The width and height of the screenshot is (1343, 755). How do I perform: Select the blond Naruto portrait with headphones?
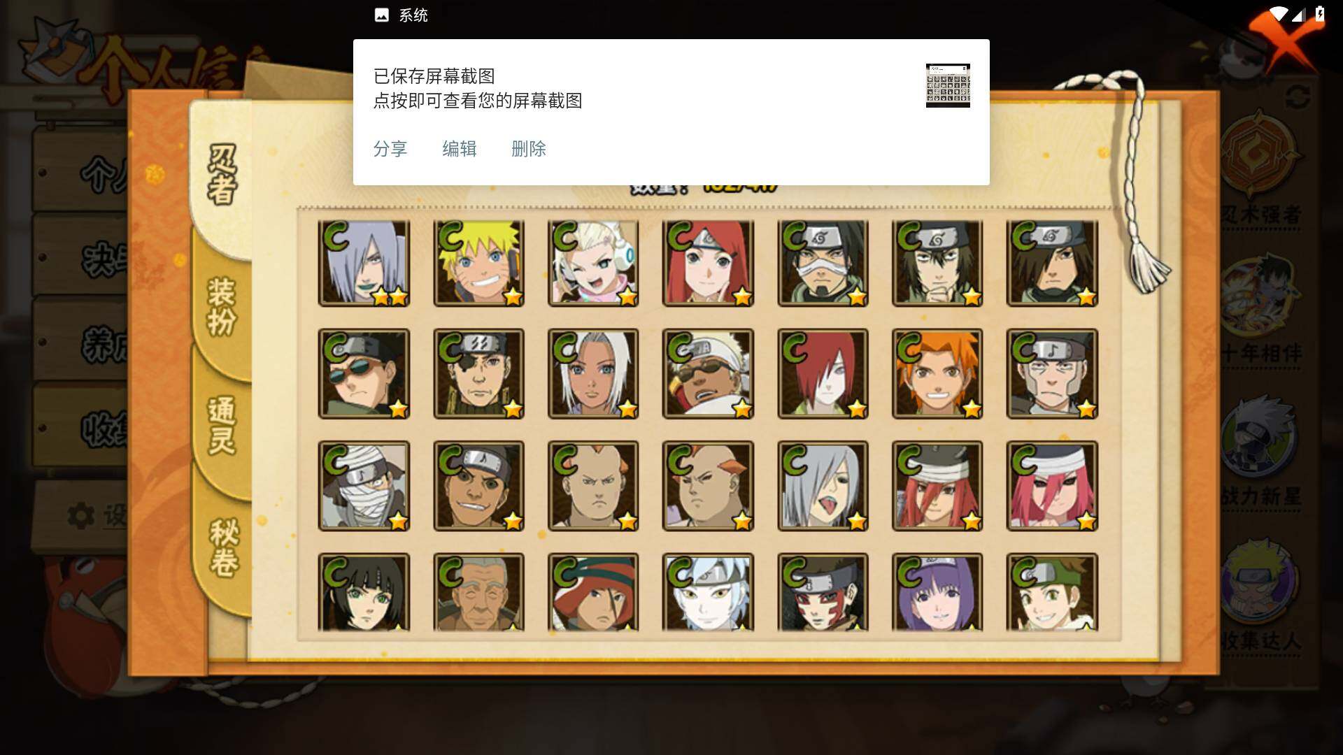click(478, 264)
